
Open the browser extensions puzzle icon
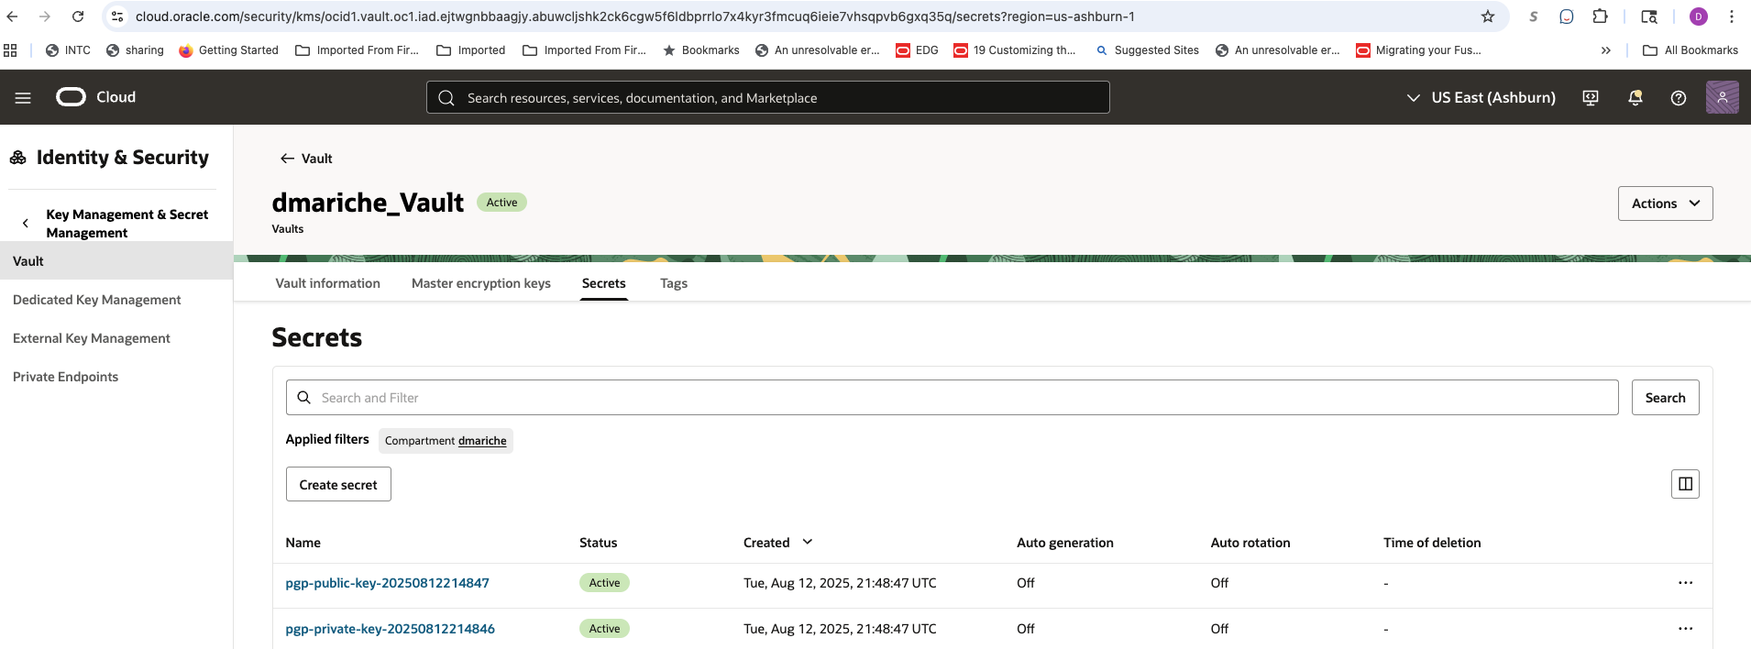pos(1600,16)
